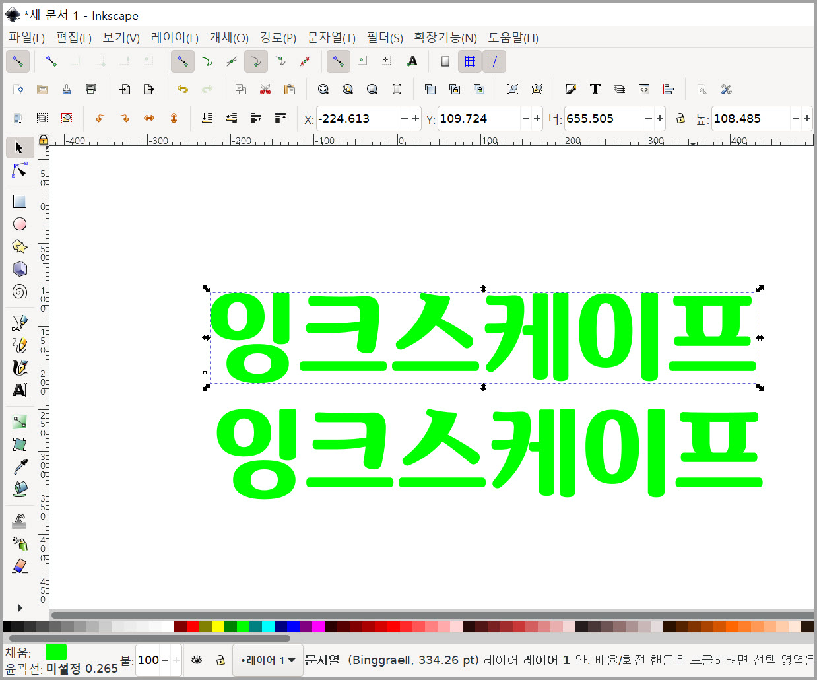
Task: Select the Eraser tool
Action: click(20, 566)
